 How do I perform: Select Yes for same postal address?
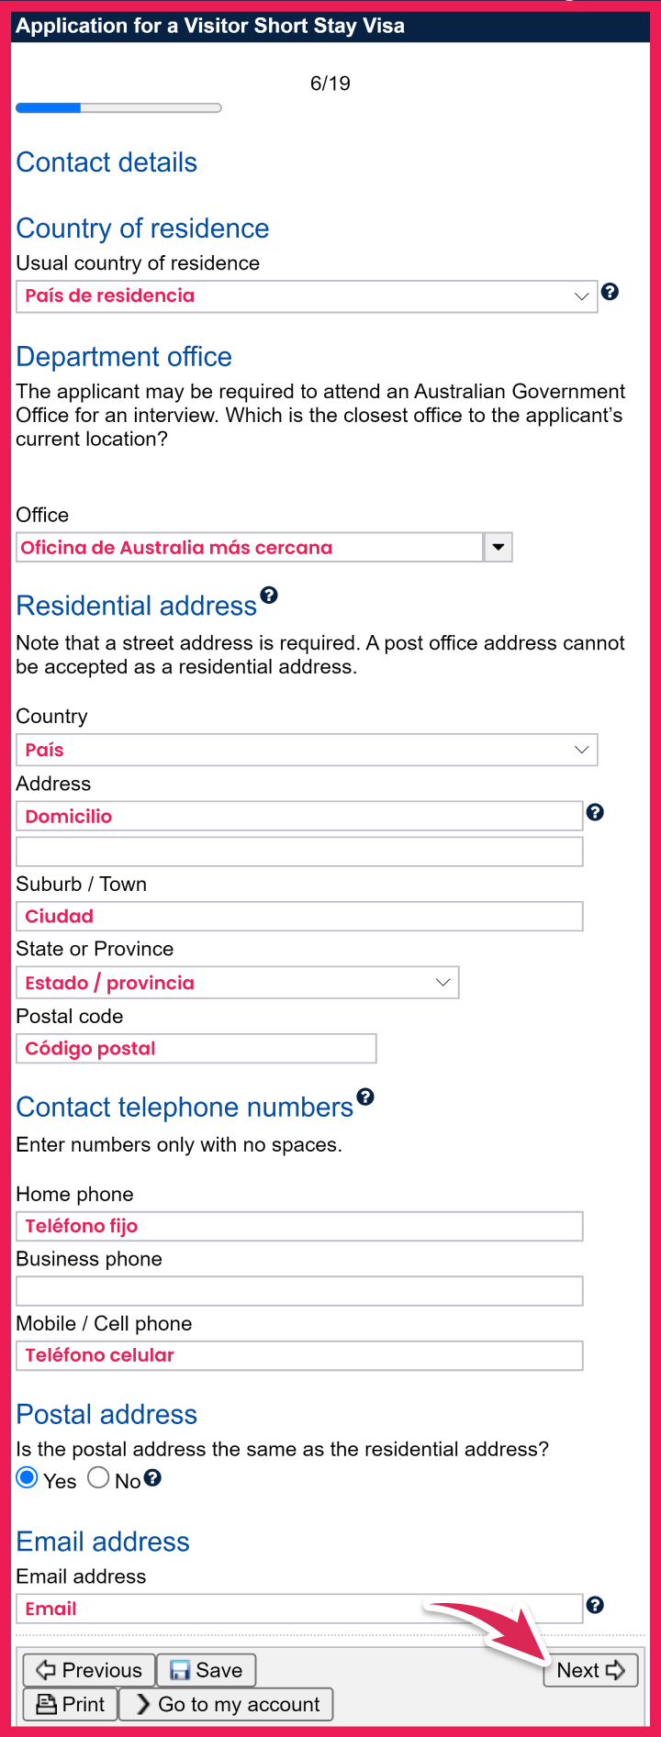(x=28, y=1478)
